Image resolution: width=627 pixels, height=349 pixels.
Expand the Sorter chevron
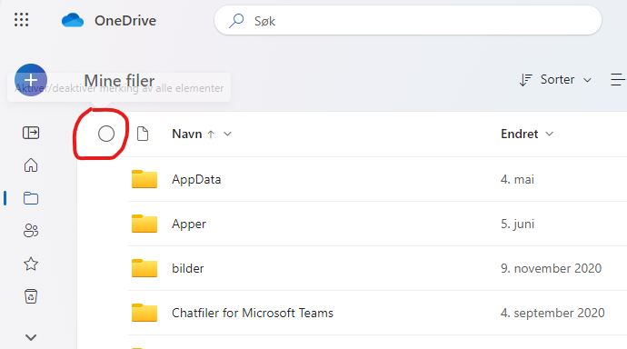pos(587,80)
